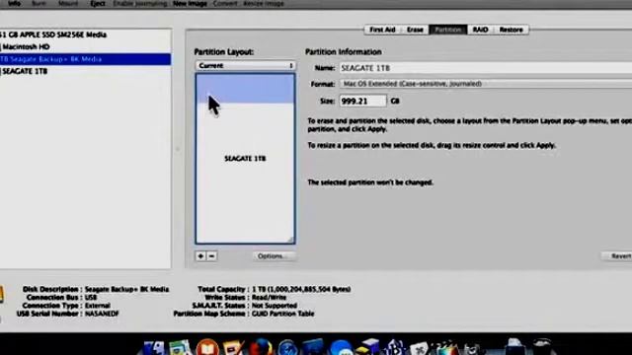This screenshot has width=632, height=355.
Task: Click the Convert toolbar item
Action: click(x=225, y=4)
